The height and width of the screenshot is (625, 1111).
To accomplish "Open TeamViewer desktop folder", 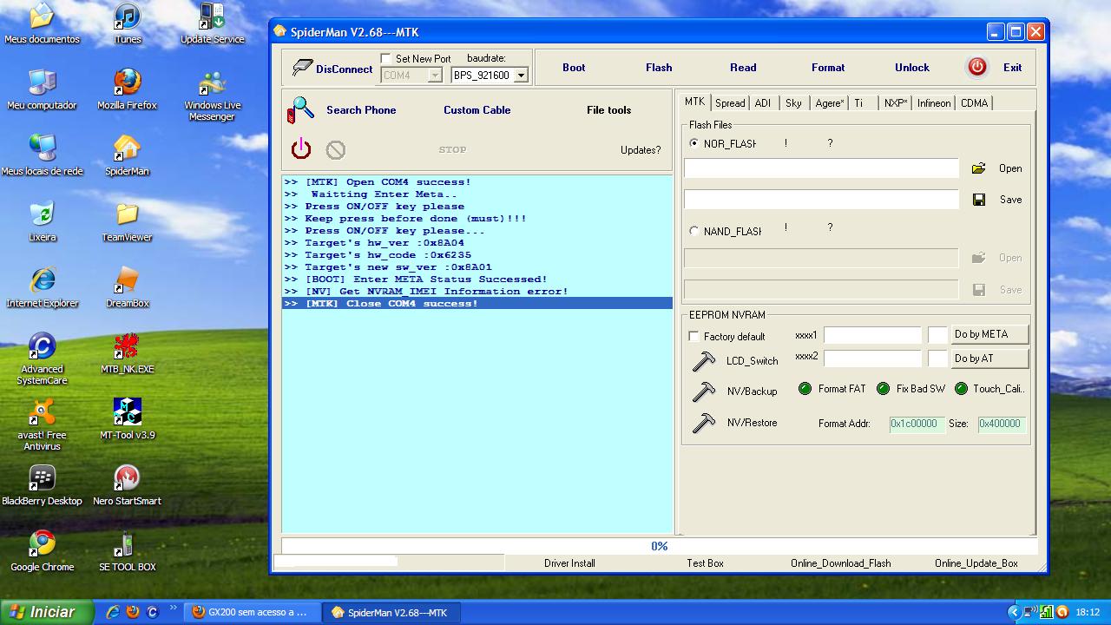I will tap(127, 221).
